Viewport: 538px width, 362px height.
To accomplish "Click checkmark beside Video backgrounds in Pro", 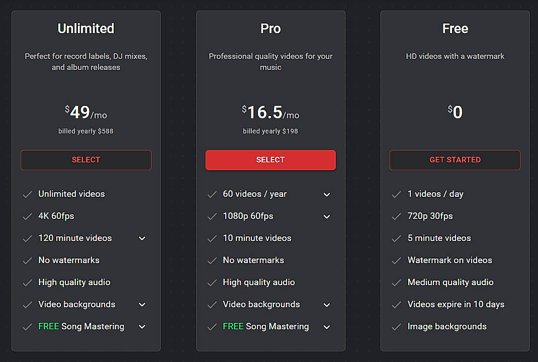I will coord(212,305).
